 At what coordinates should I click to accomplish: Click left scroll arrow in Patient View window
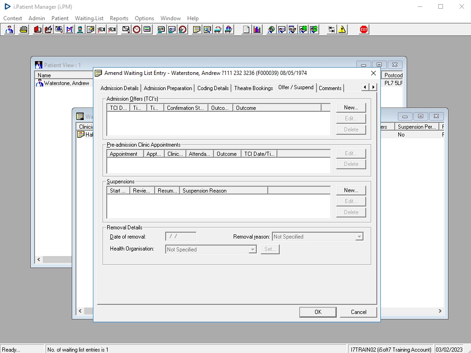coord(39,259)
